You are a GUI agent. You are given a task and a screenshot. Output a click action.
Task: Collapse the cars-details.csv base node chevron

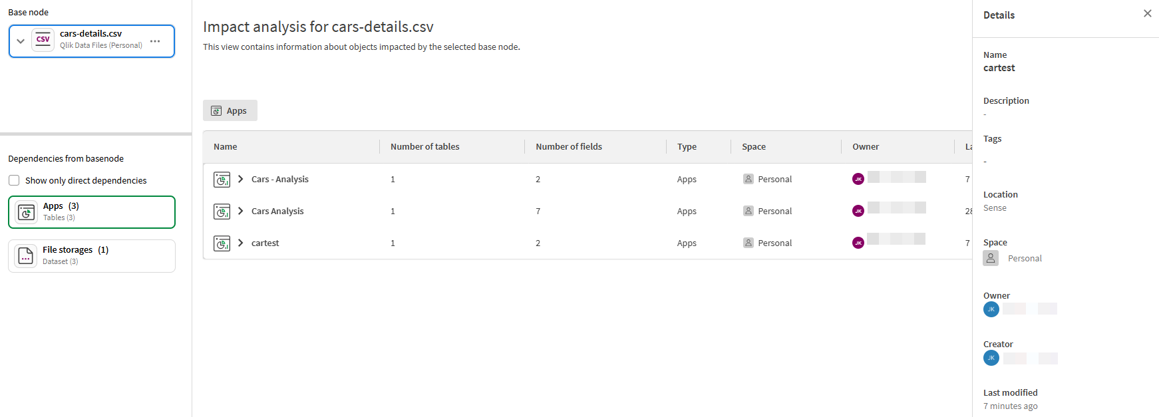[21, 41]
